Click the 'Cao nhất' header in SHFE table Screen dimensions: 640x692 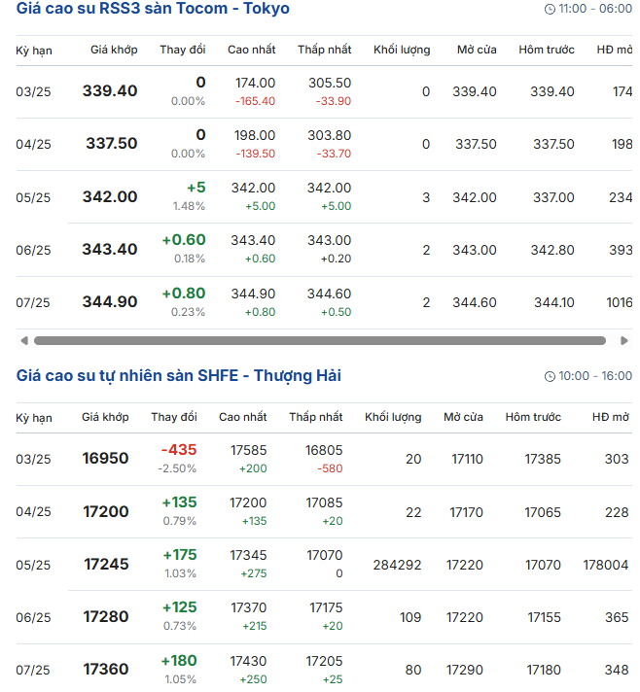click(x=243, y=417)
